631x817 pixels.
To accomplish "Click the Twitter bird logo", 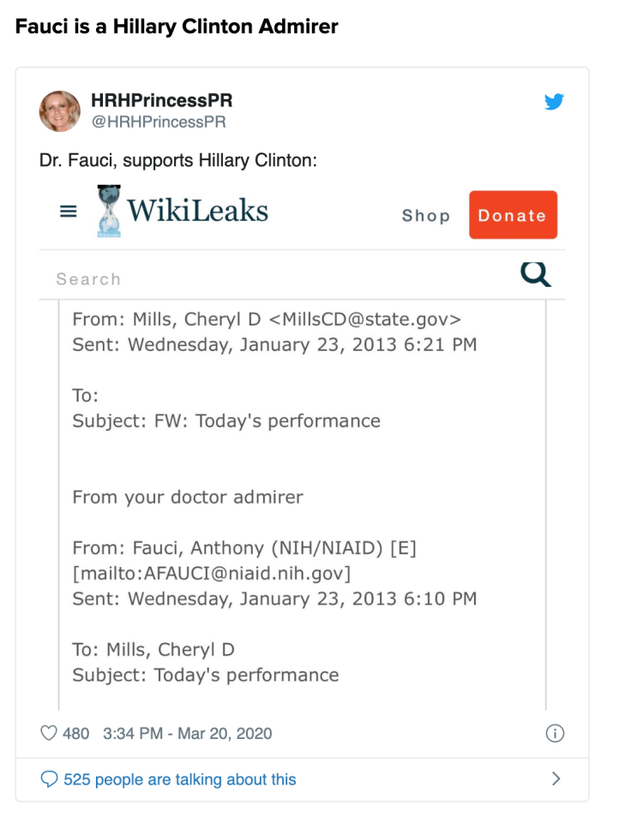I will (x=554, y=102).
